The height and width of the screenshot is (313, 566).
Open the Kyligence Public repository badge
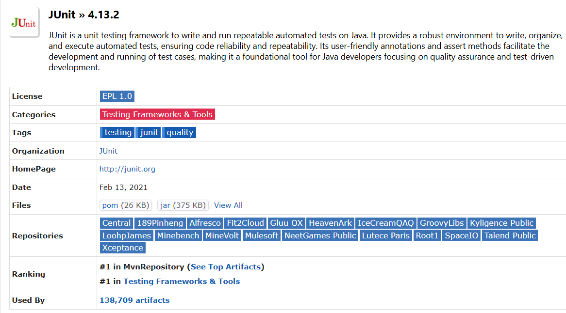click(x=501, y=223)
